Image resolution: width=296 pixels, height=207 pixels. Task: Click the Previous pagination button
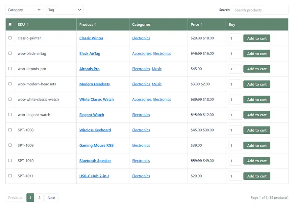tap(15, 197)
